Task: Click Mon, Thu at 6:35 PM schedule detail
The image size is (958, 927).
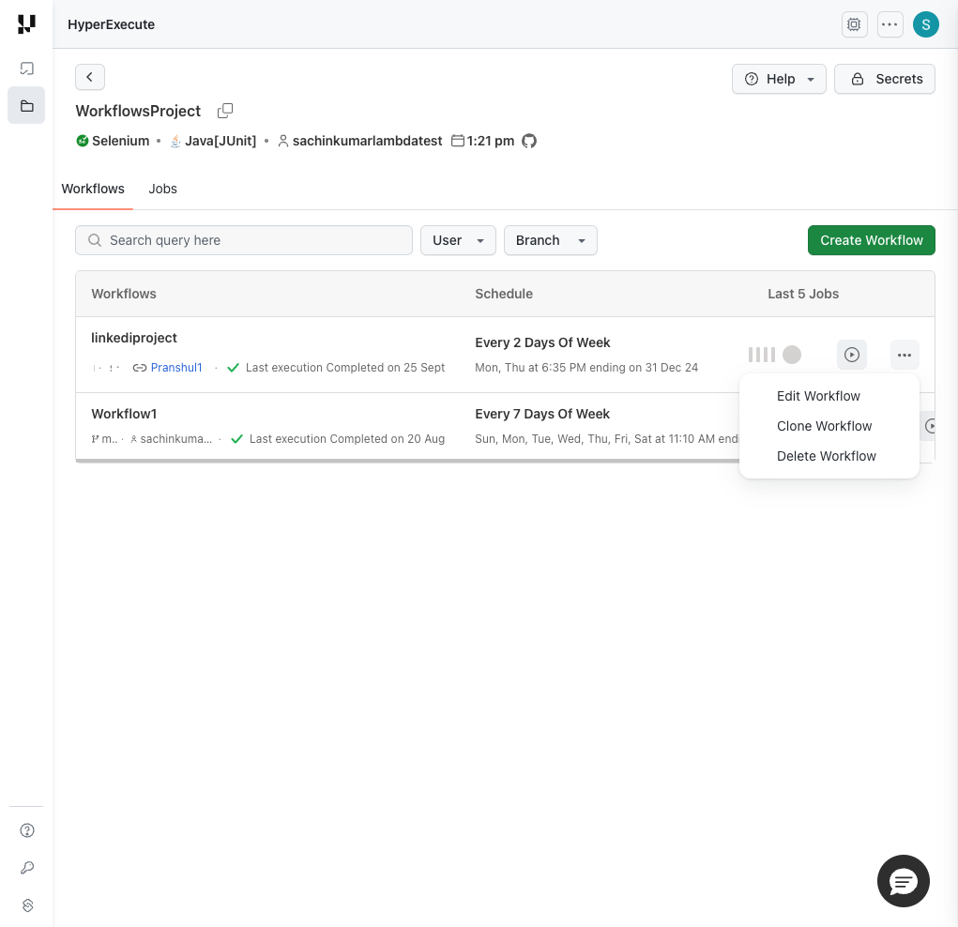Action: click(x=586, y=368)
